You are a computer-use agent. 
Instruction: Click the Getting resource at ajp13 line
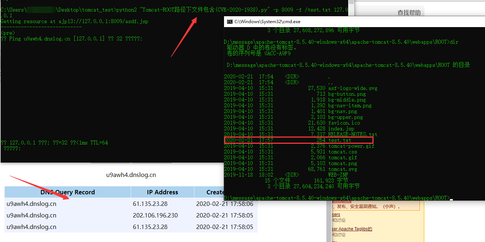coord(75,21)
